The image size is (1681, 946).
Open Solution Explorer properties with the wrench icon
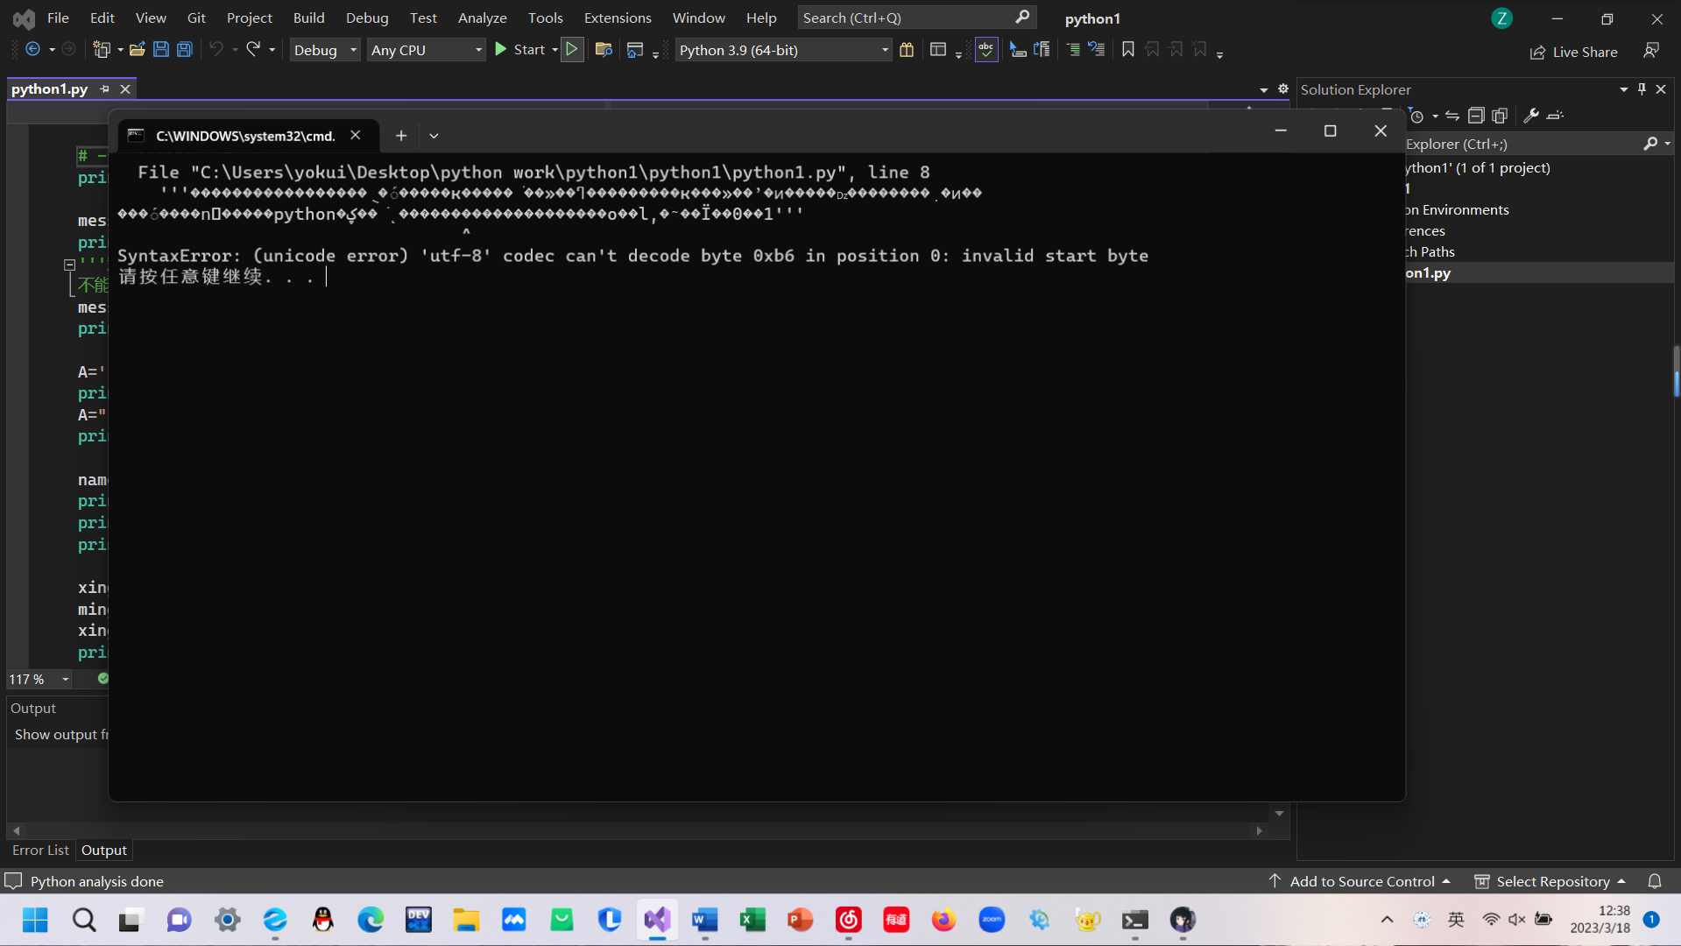click(1531, 115)
